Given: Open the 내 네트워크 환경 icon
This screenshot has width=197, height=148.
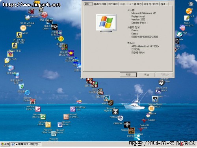Looking at the screenshot, I should [x=17, y=75].
